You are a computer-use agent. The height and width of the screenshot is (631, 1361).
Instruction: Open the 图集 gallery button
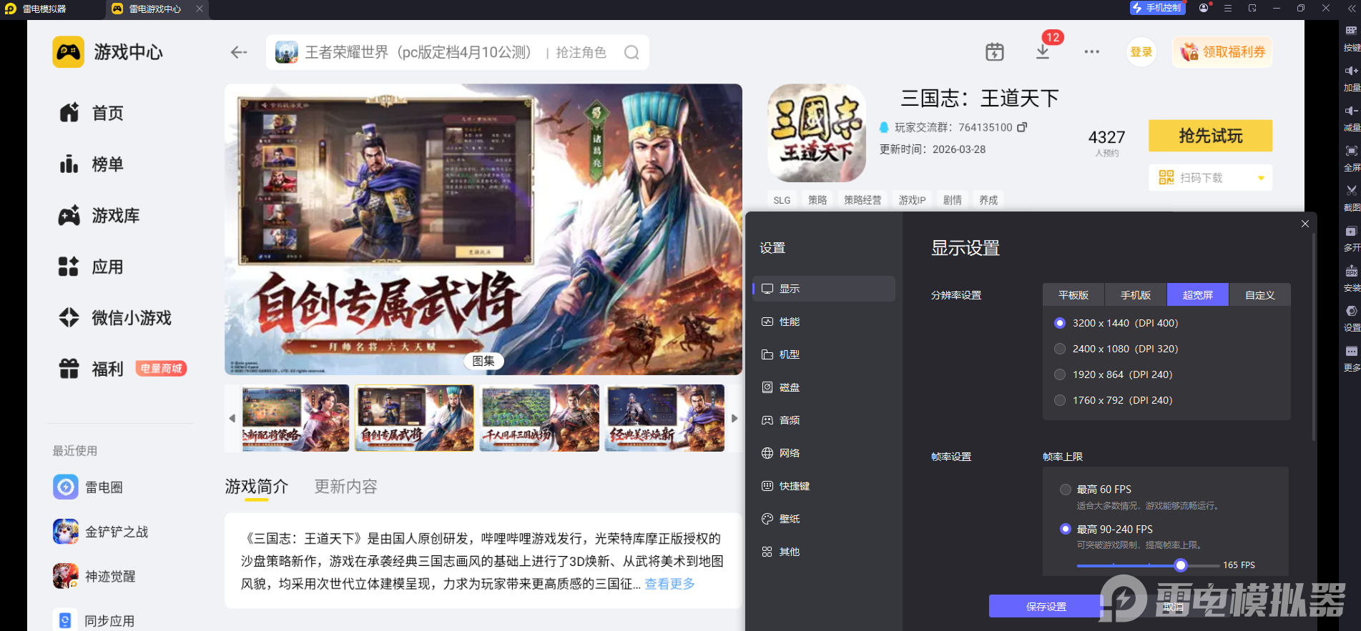tap(483, 361)
